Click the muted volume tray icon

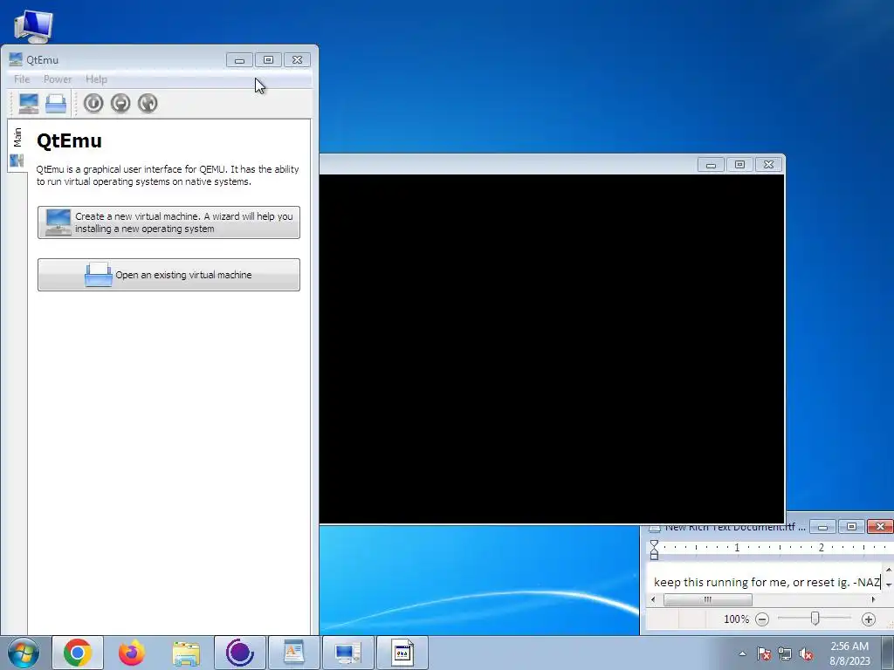tap(806, 653)
